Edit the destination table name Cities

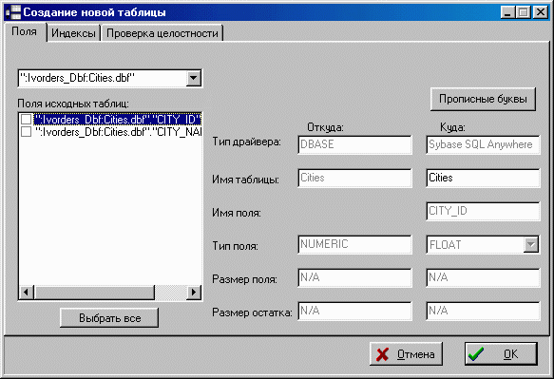coord(483,178)
